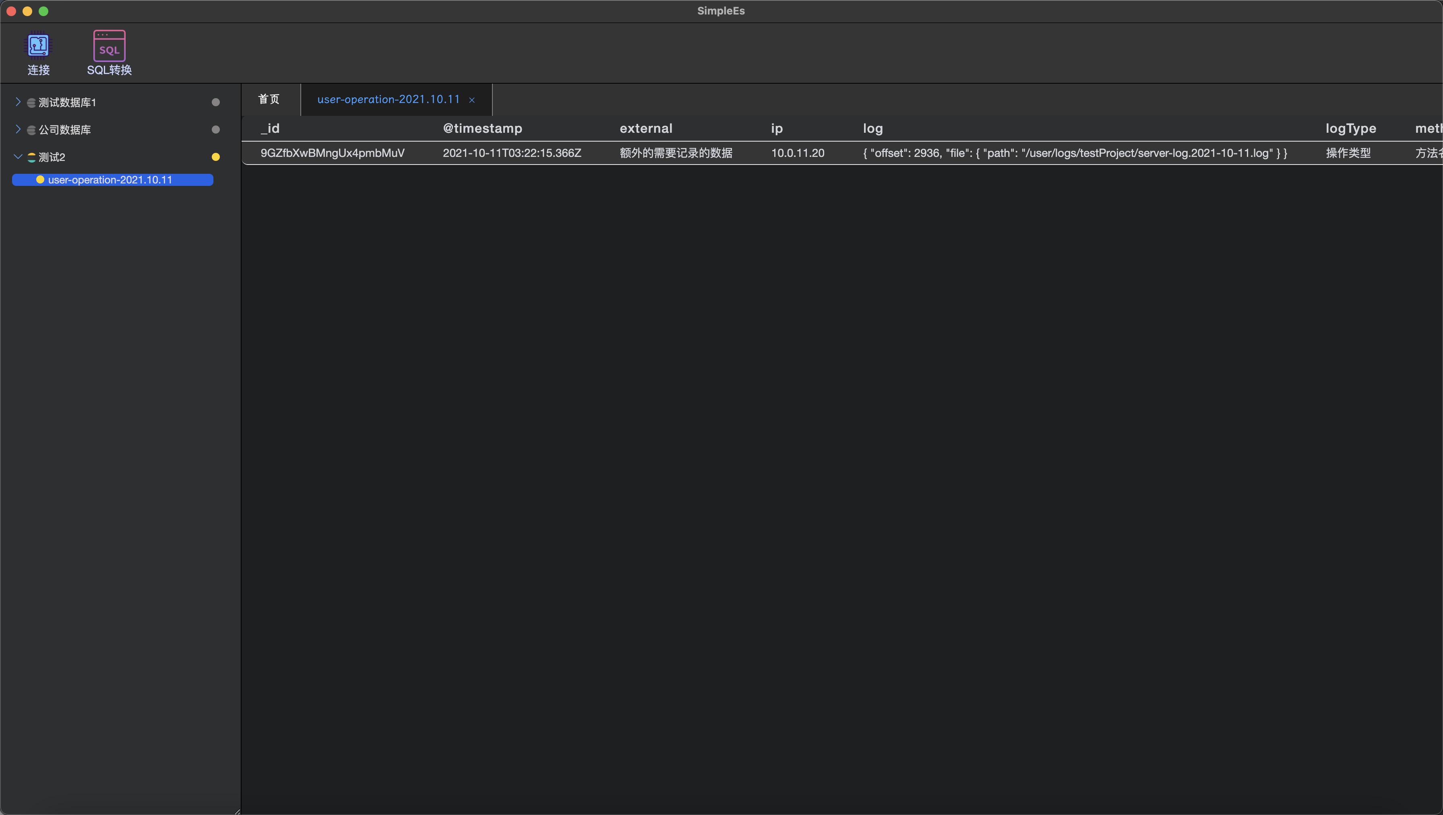Click the gray status dot of 测试数据库1
This screenshot has width=1443, height=815.
pos(216,102)
